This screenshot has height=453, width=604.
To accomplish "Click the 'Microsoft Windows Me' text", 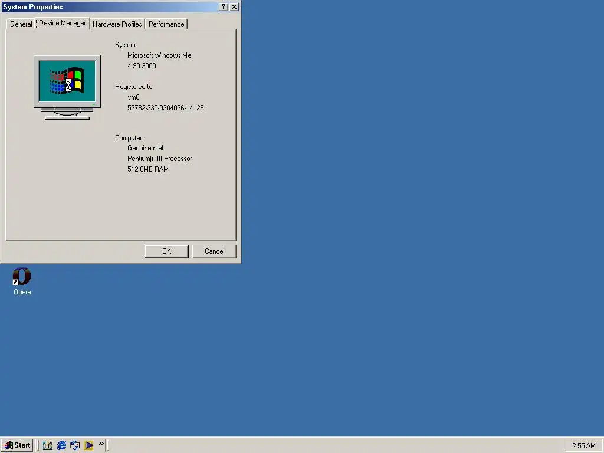I will point(159,55).
